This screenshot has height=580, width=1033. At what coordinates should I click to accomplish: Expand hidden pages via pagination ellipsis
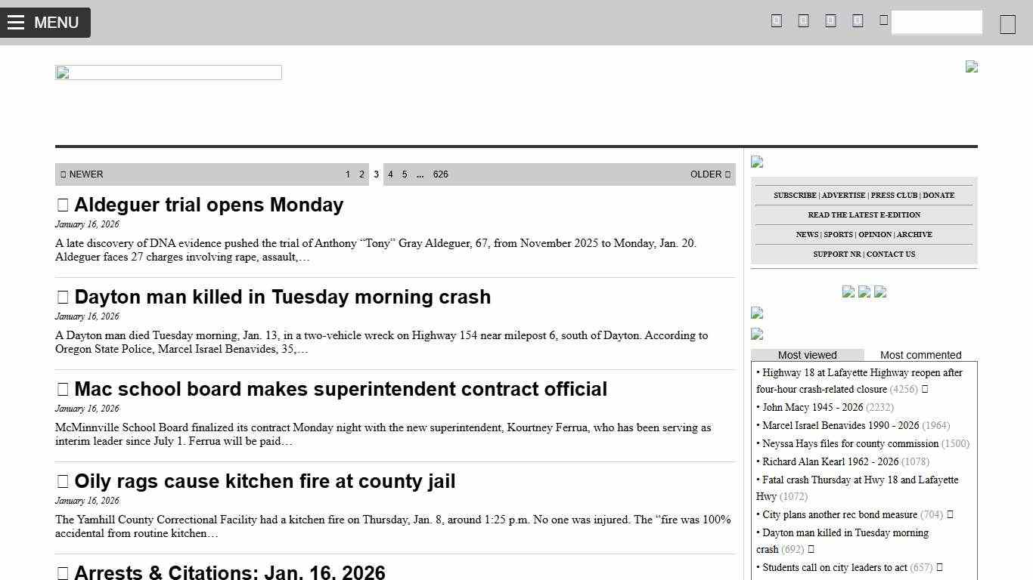click(x=420, y=174)
